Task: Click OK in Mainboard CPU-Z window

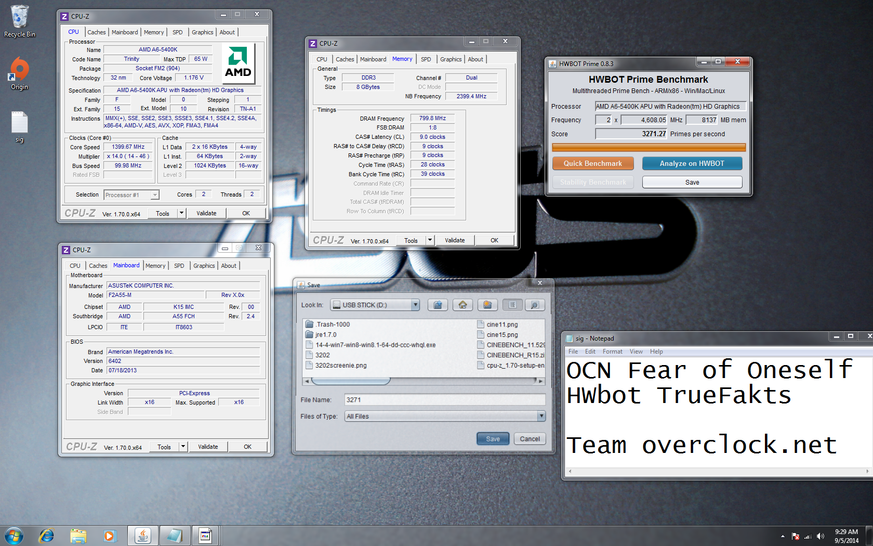Action: click(x=248, y=447)
